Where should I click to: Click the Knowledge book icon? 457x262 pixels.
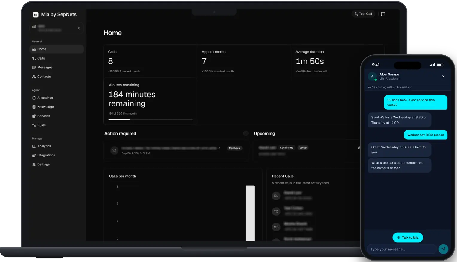[34, 107]
